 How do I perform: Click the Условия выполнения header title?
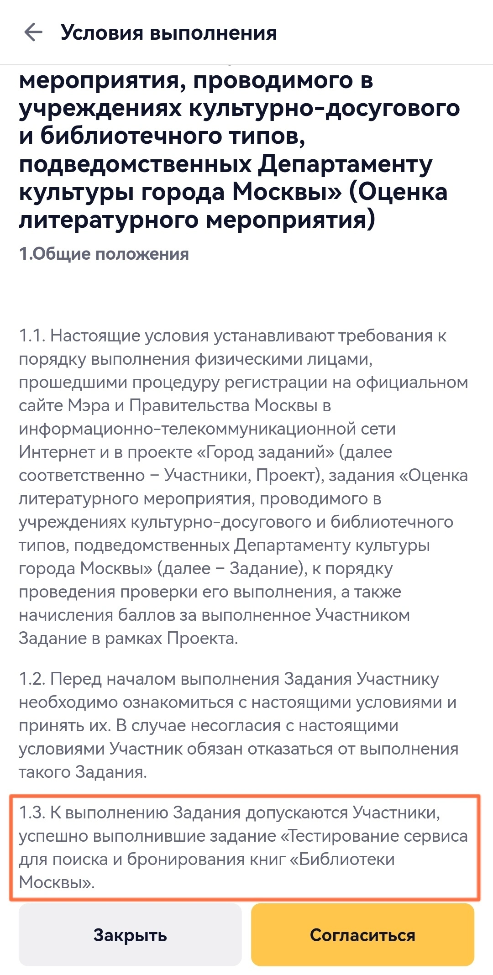tap(169, 33)
